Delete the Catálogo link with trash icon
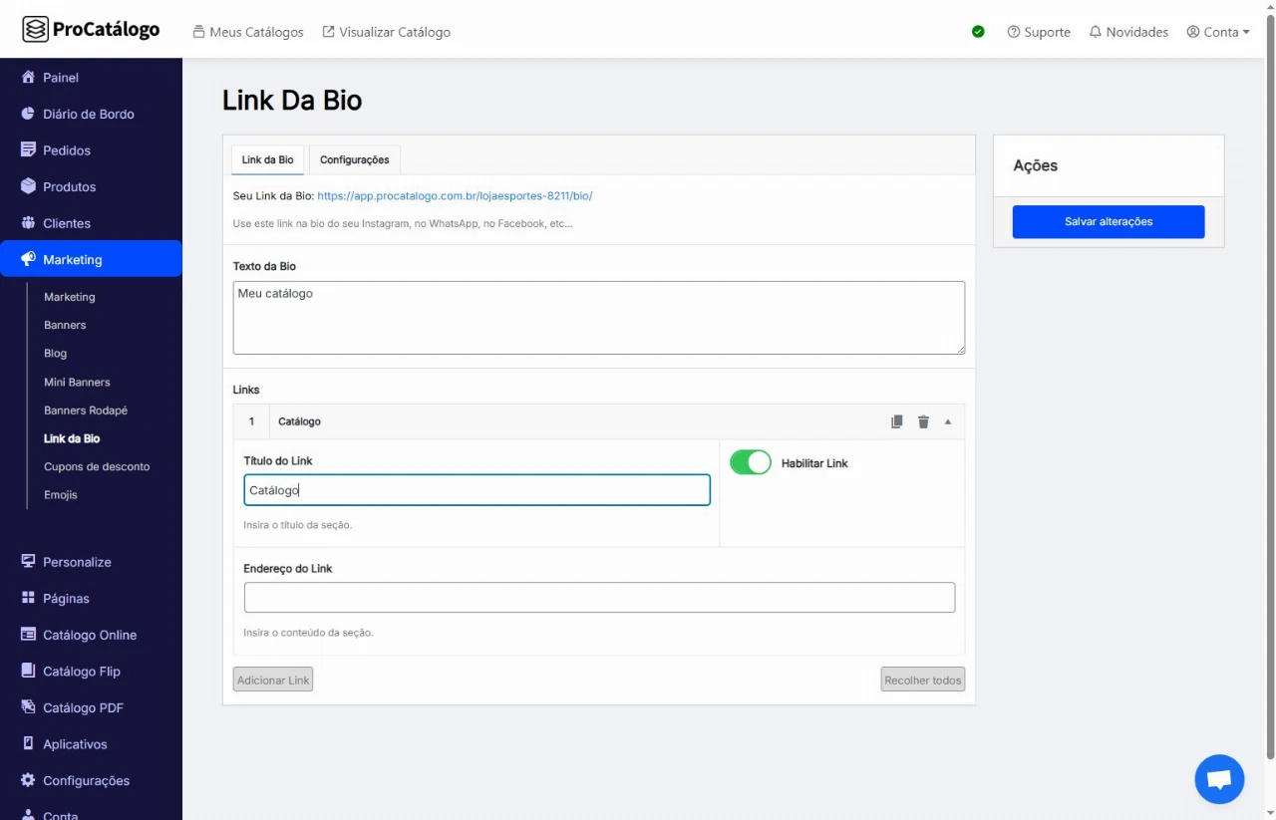The image size is (1276, 820). [x=923, y=421]
